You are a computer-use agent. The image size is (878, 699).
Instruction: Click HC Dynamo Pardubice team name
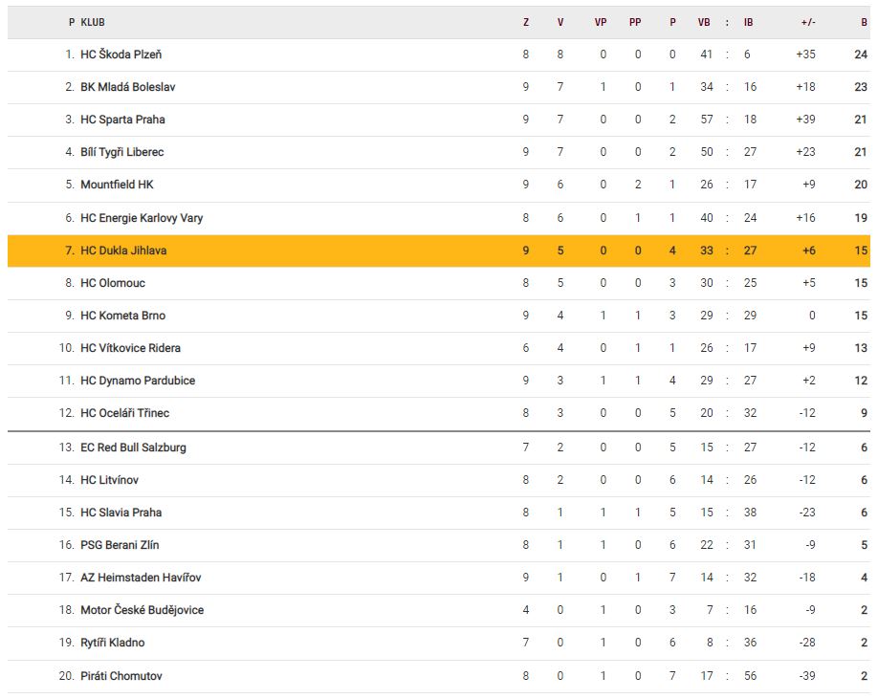[138, 381]
